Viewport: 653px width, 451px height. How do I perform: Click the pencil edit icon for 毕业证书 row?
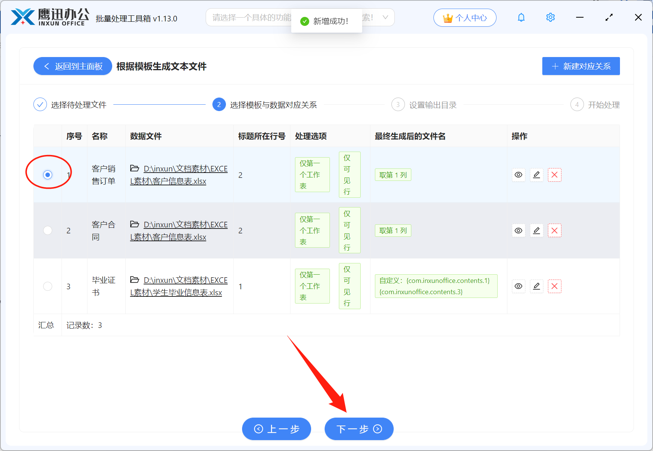pos(536,286)
